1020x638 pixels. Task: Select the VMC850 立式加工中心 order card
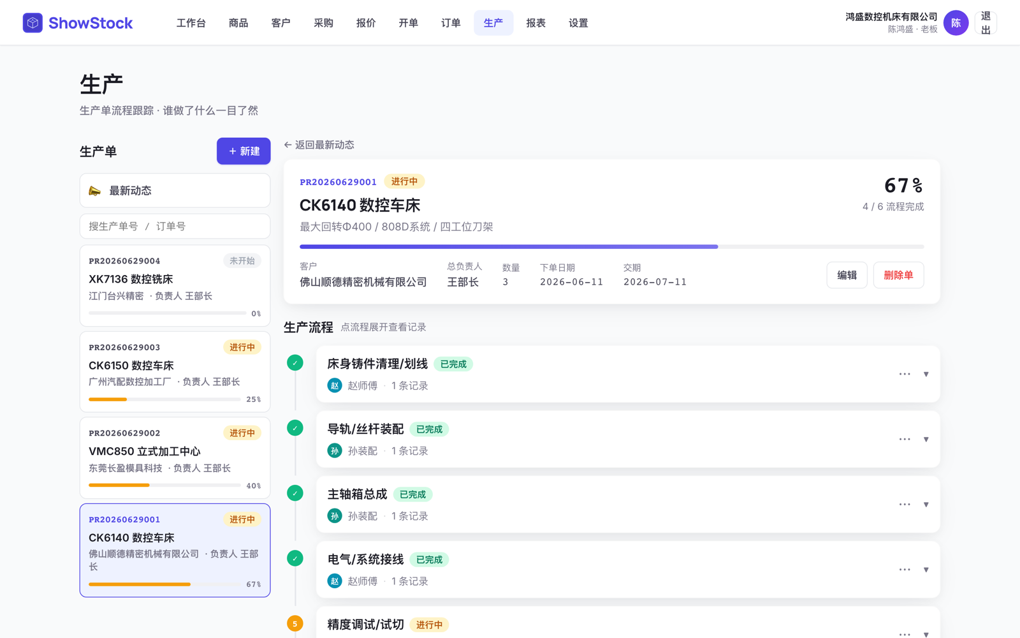point(175,458)
